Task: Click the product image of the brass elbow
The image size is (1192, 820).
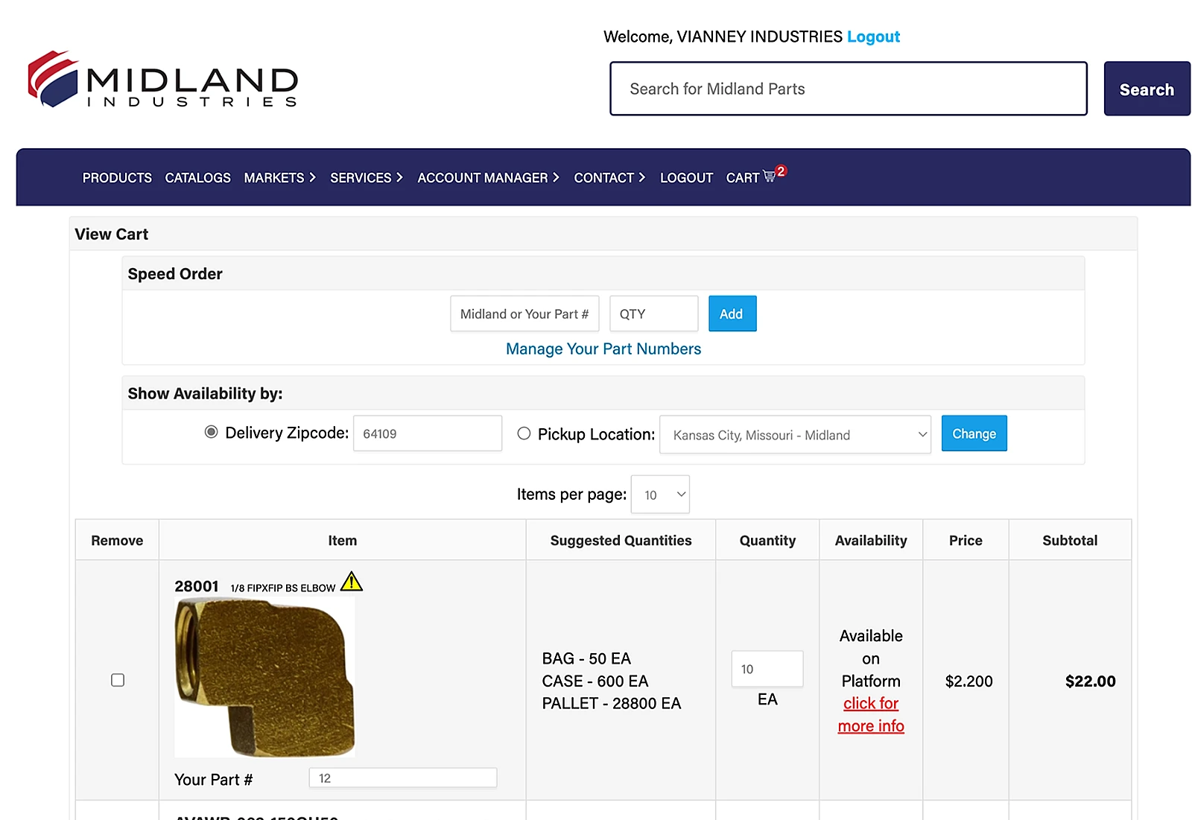Action: pyautogui.click(x=264, y=674)
